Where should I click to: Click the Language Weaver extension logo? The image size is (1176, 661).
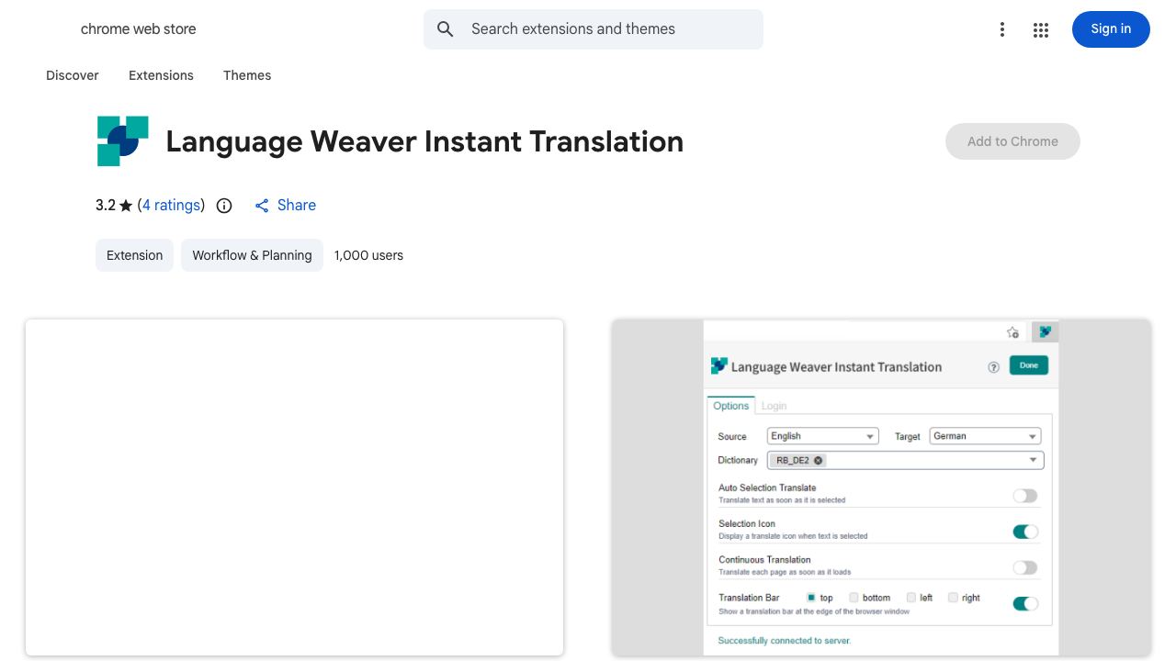[x=123, y=141]
